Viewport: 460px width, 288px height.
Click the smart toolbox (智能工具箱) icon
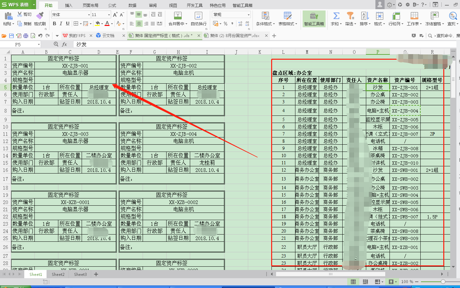pyautogui.click(x=314, y=19)
